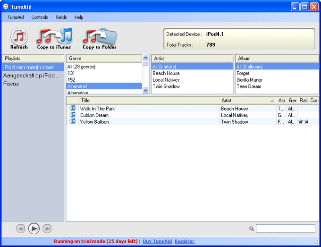Click the Artist filter panel header
This screenshot has width=321, height=247.
point(192,59)
